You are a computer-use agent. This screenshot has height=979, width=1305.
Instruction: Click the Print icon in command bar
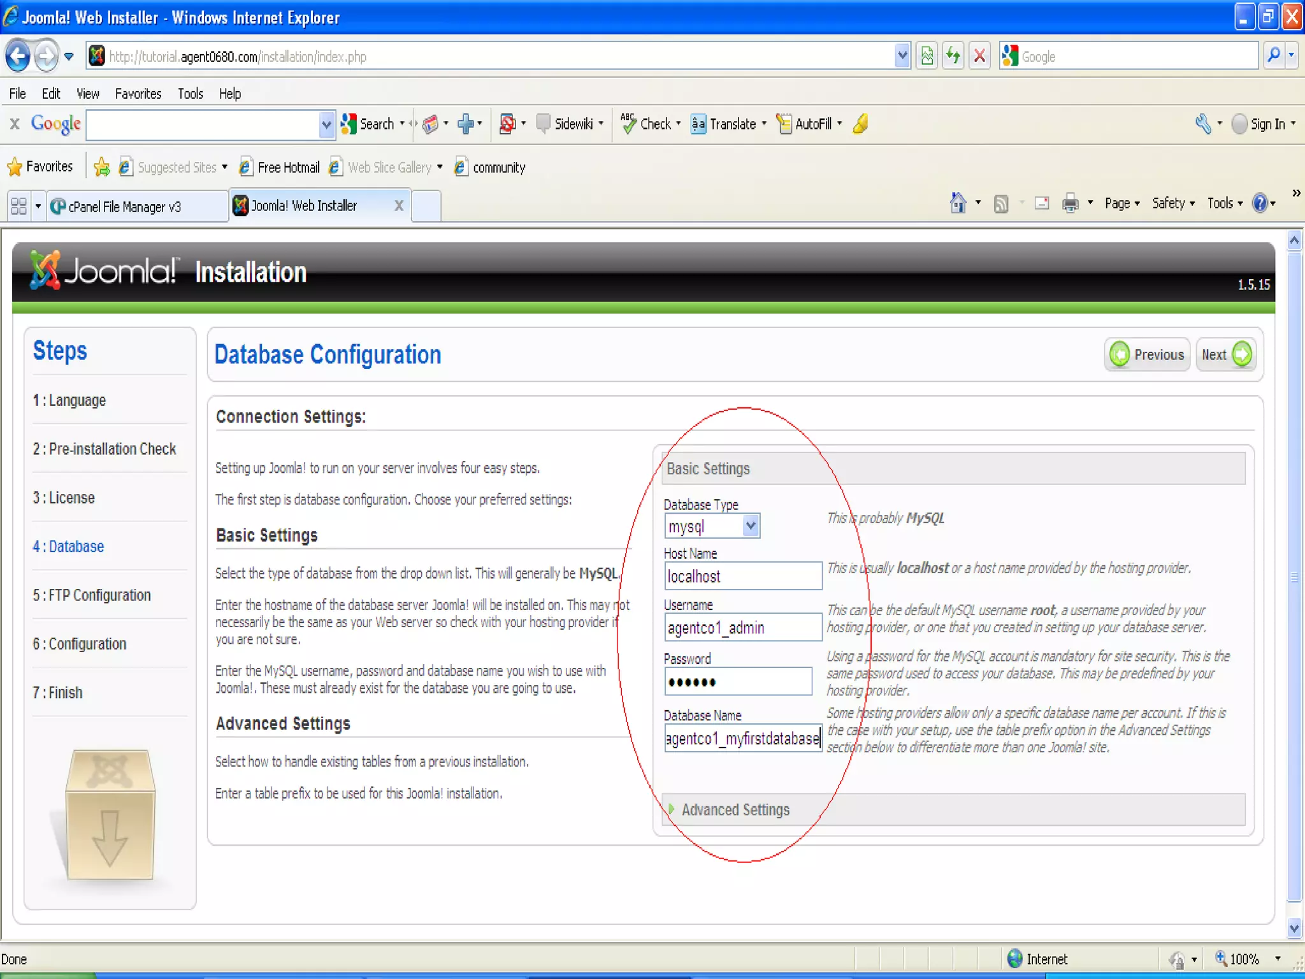point(1070,203)
